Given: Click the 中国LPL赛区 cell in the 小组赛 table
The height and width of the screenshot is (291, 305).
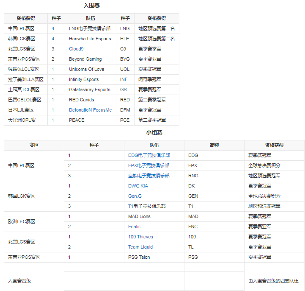Looking at the screenshot, I should [x=34, y=165].
